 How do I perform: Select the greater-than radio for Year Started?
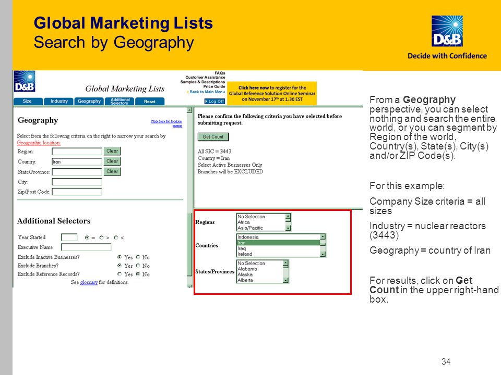pos(101,238)
